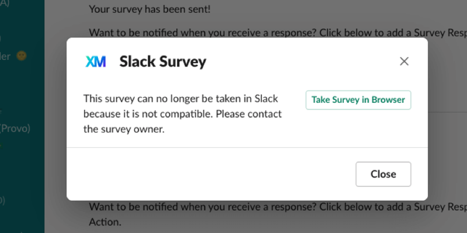The width and height of the screenshot is (467, 233).
Task: Select sidebar item ending in "der"
Action: tap(5, 56)
